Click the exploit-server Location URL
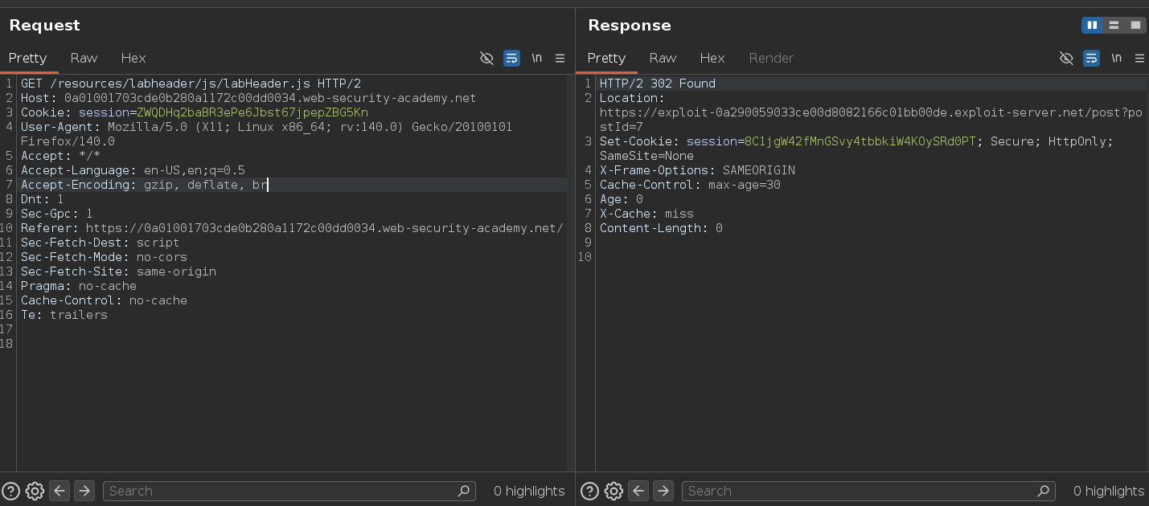The image size is (1149, 506). click(x=869, y=120)
